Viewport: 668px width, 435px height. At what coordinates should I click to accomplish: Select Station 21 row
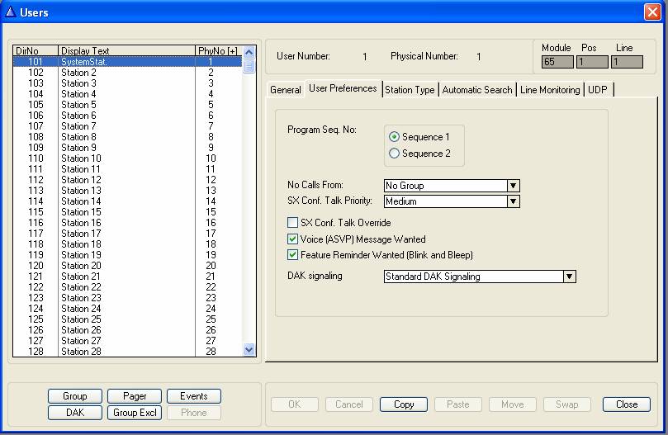(x=127, y=276)
